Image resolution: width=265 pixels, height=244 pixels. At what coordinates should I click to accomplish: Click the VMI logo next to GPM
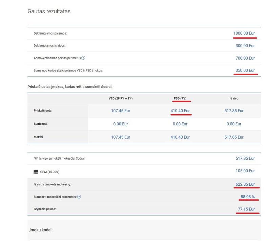click(x=36, y=172)
